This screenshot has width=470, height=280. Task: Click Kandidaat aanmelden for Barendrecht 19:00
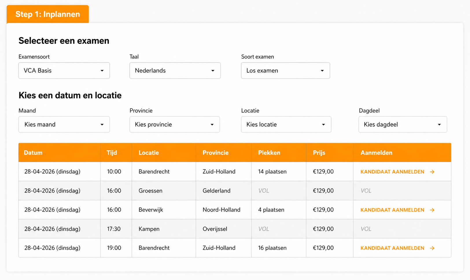pyautogui.click(x=392, y=248)
